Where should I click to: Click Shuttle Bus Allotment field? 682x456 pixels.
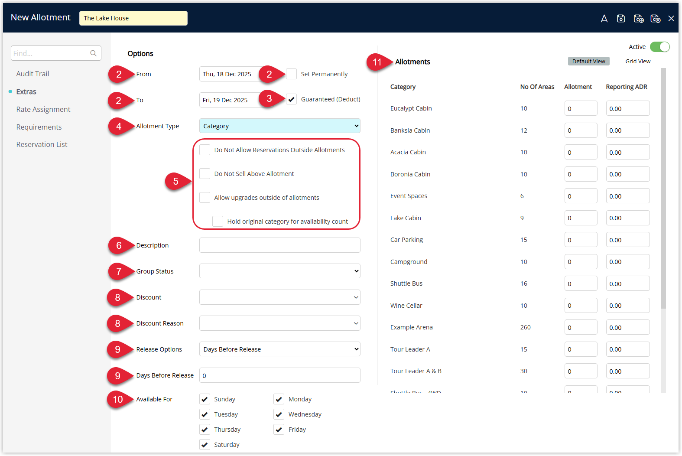point(581,283)
